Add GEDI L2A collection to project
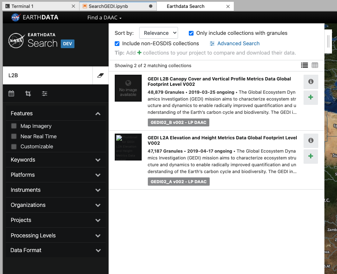The image size is (337, 274). pos(310,156)
